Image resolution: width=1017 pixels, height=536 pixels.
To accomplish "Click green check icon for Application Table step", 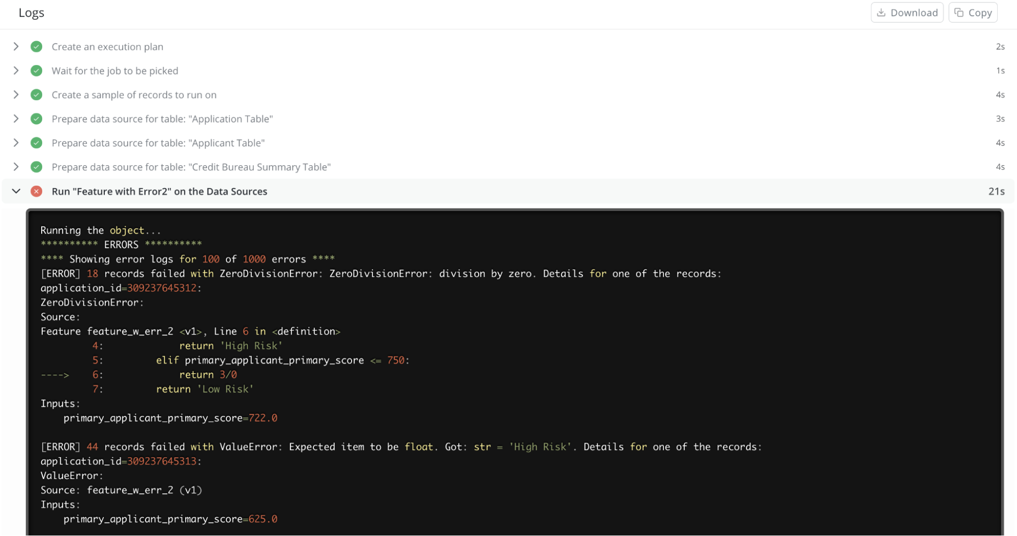I will click(36, 119).
